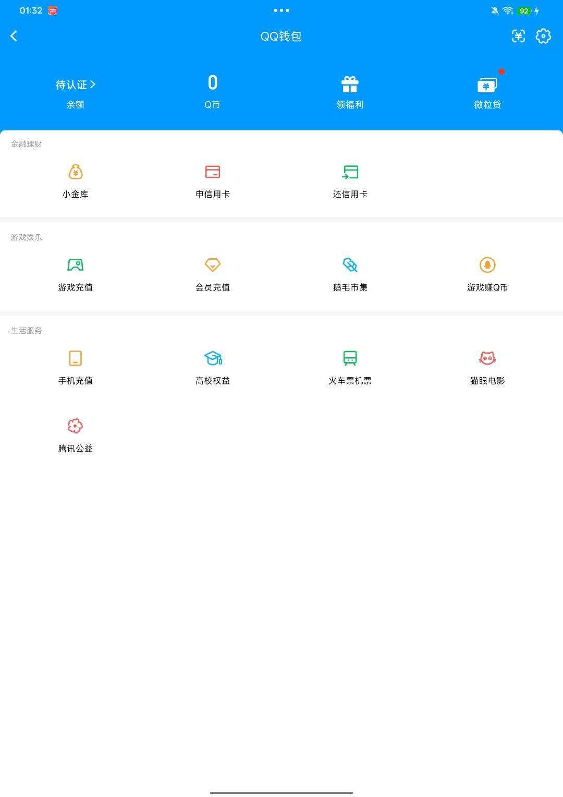
Task: Tap the red app notification icon beside clock
Action: pyautogui.click(x=53, y=10)
